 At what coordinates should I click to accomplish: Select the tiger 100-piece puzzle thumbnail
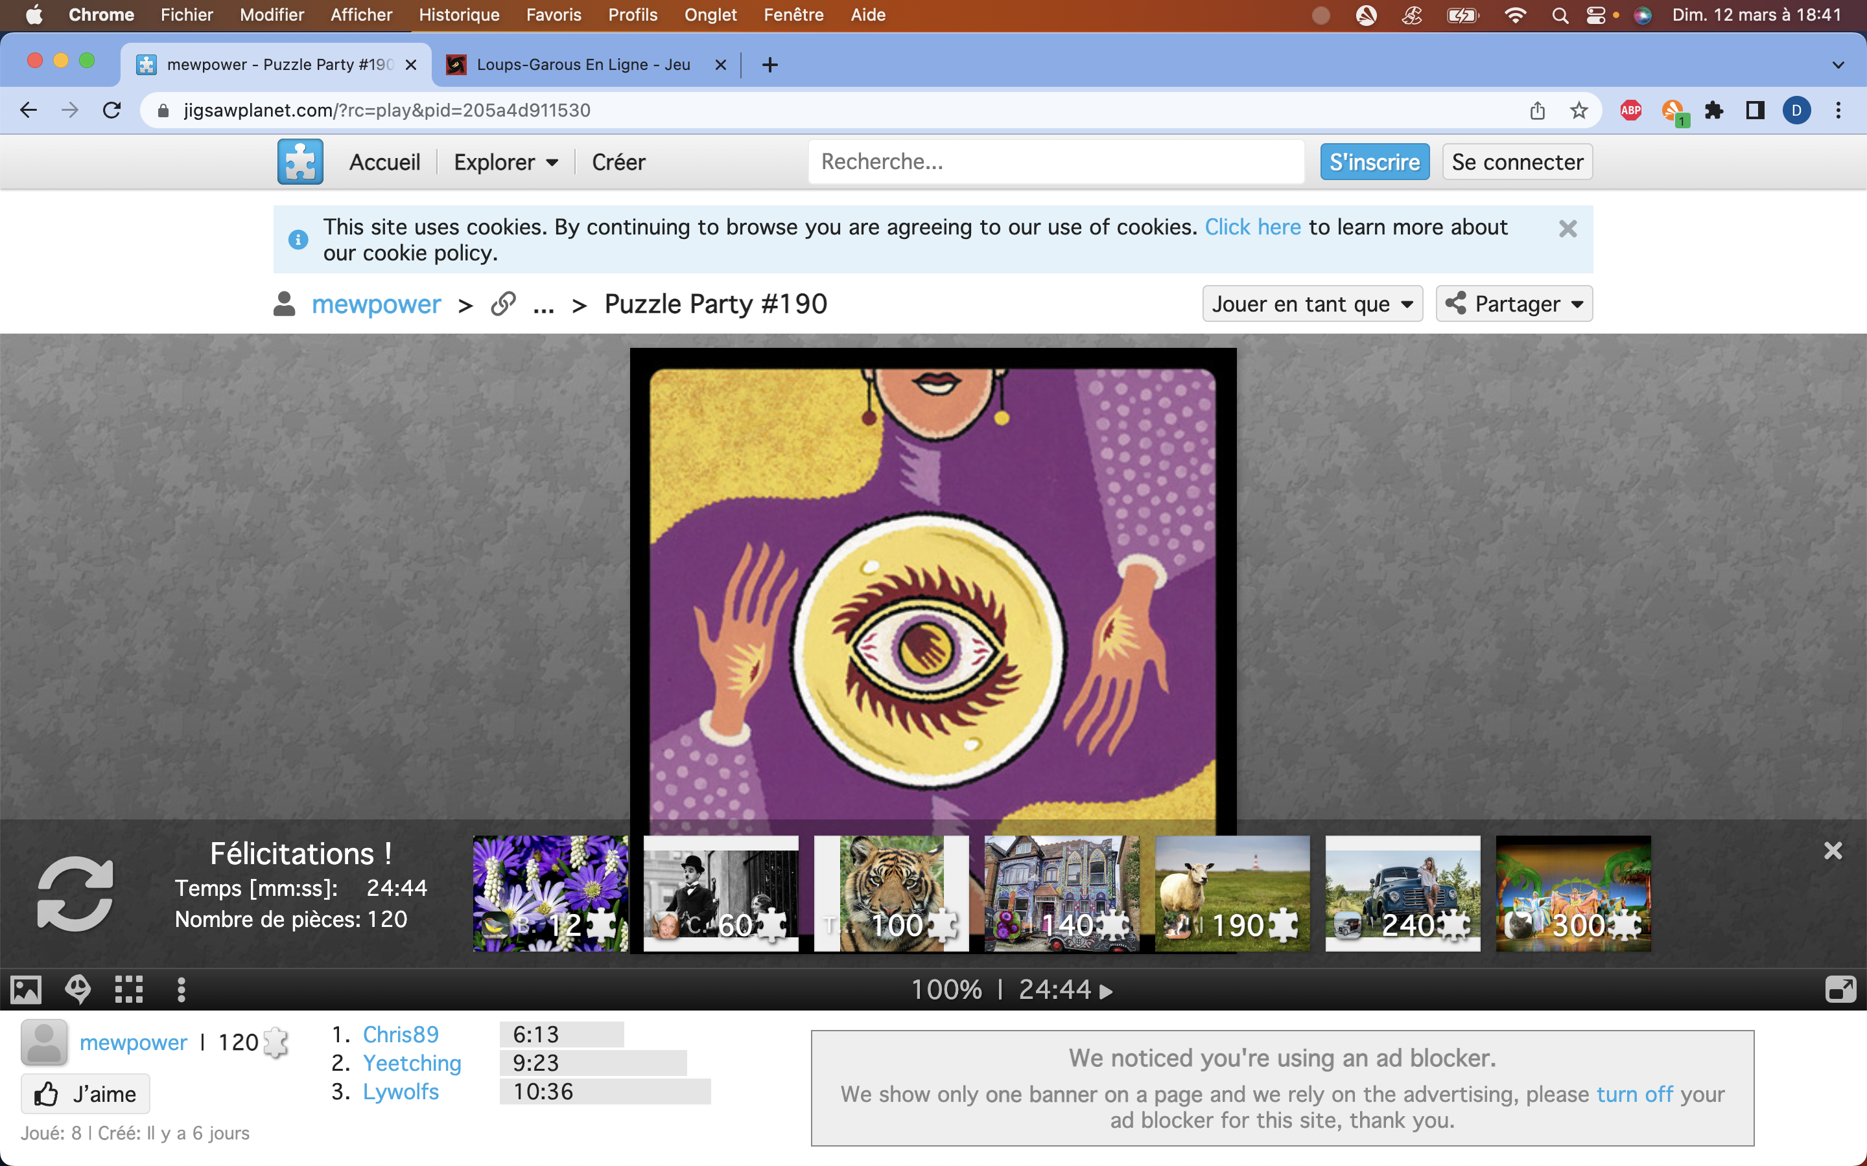(x=891, y=893)
